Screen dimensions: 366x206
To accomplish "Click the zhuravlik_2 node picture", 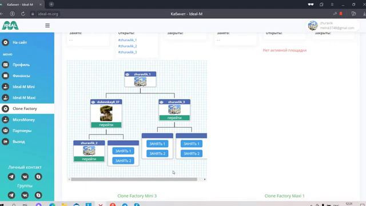I will [89, 150].
